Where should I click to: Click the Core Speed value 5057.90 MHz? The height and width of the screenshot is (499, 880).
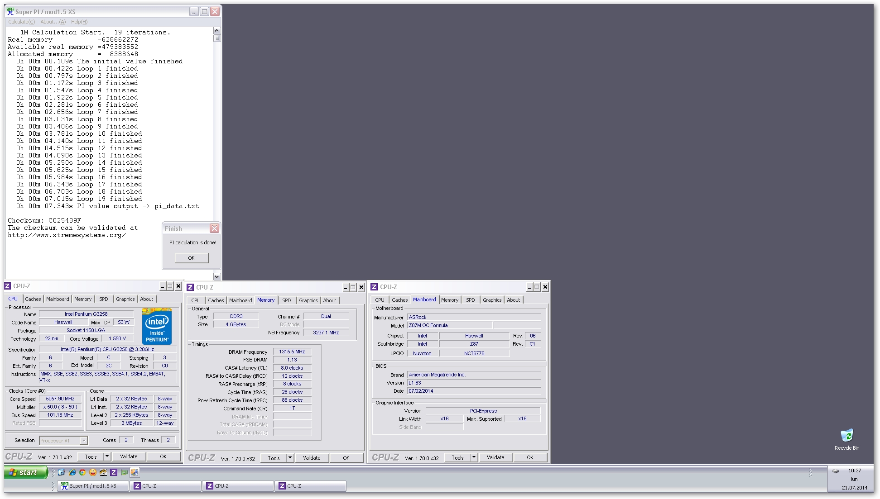60,399
